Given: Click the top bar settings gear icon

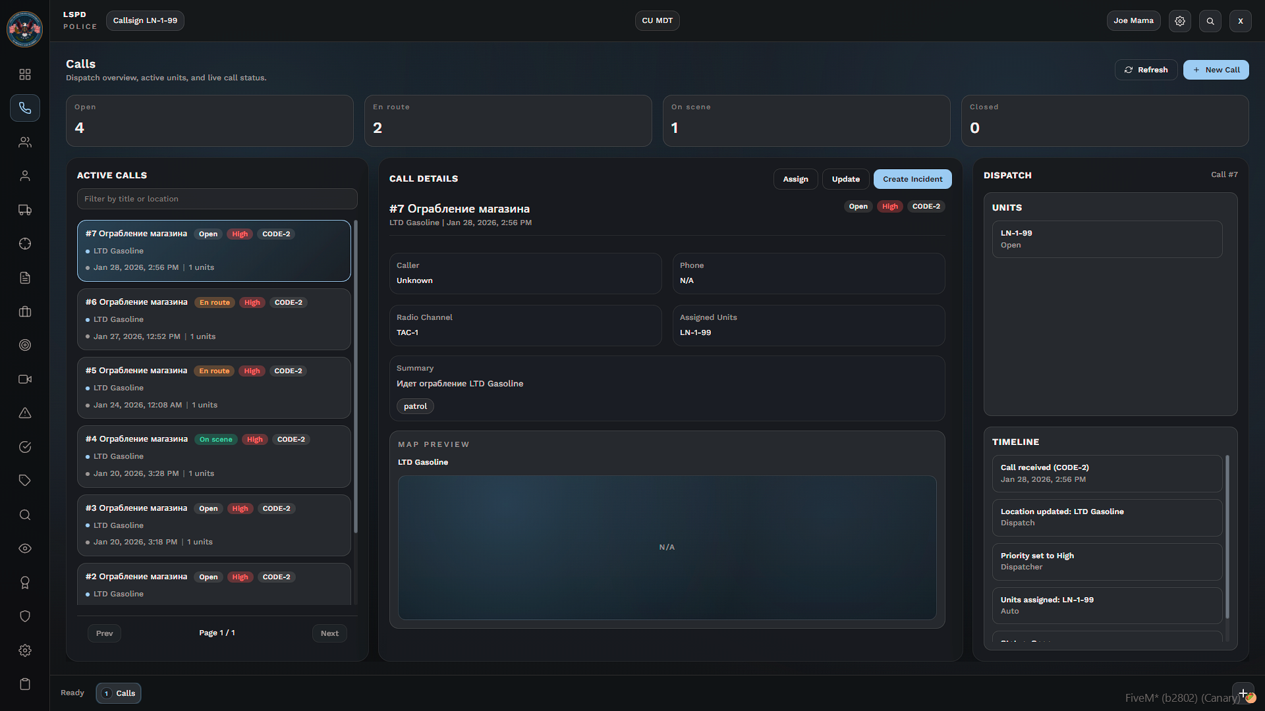Looking at the screenshot, I should click(1180, 21).
